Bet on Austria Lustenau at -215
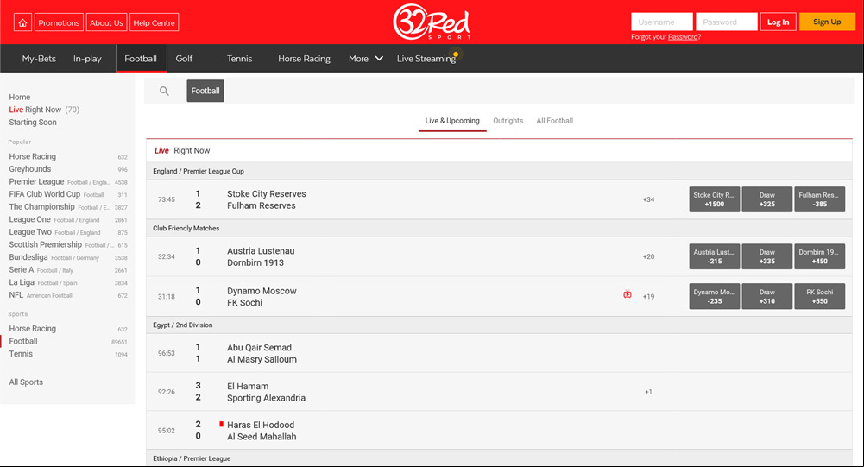Screen dimensions: 864x467 (714, 256)
